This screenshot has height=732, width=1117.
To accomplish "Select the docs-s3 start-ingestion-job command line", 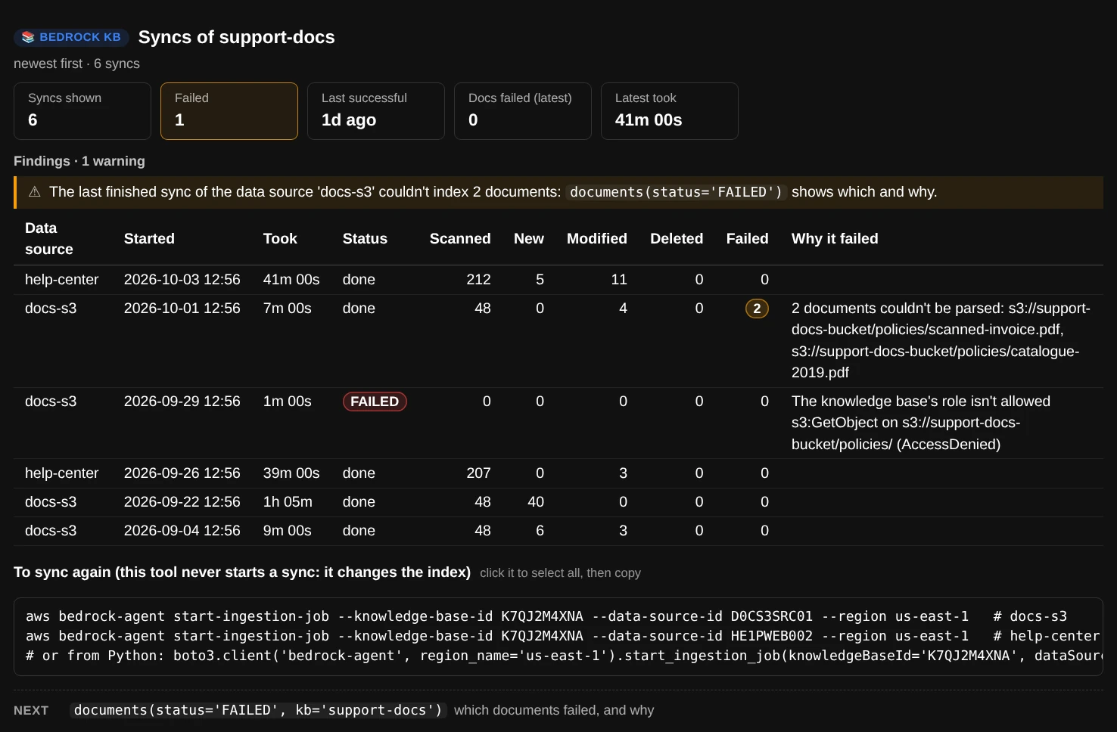I will (546, 616).
